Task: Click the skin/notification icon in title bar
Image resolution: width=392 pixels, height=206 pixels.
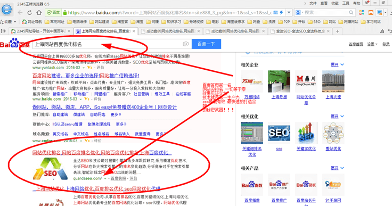Action: click(x=367, y=3)
